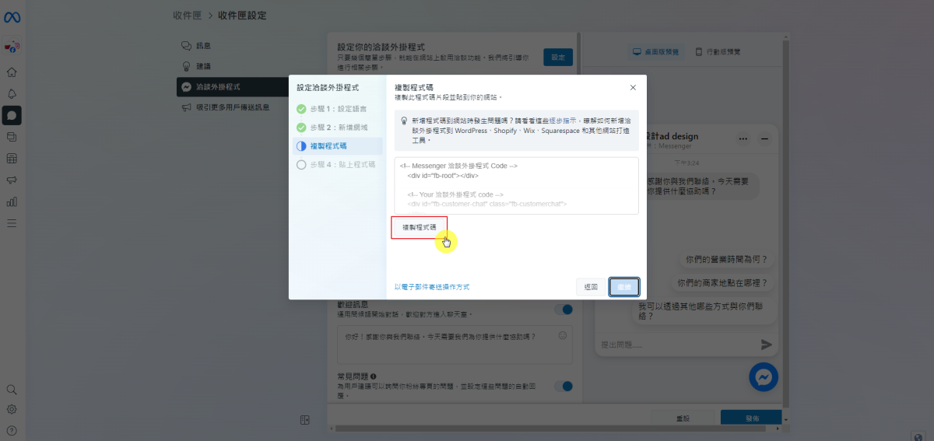Click the send arrow in chat preview

click(766, 344)
